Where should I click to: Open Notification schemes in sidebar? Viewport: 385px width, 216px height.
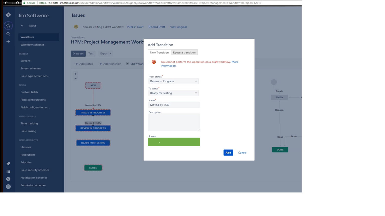point(34,178)
